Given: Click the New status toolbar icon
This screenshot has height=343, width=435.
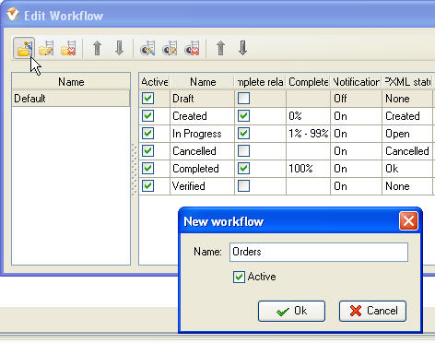Looking at the screenshot, I should pyautogui.click(x=147, y=48).
